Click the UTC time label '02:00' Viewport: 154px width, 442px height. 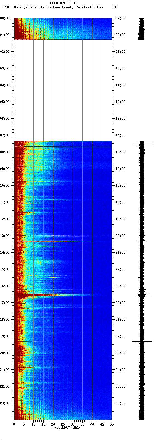click(x=121, y=336)
